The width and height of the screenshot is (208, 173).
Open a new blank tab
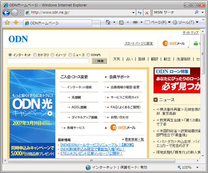pos(96,24)
